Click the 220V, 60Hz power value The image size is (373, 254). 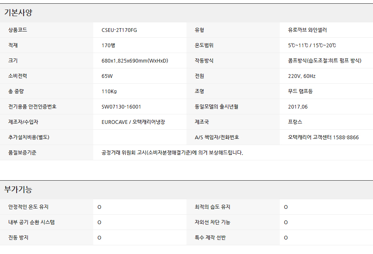(x=302, y=76)
